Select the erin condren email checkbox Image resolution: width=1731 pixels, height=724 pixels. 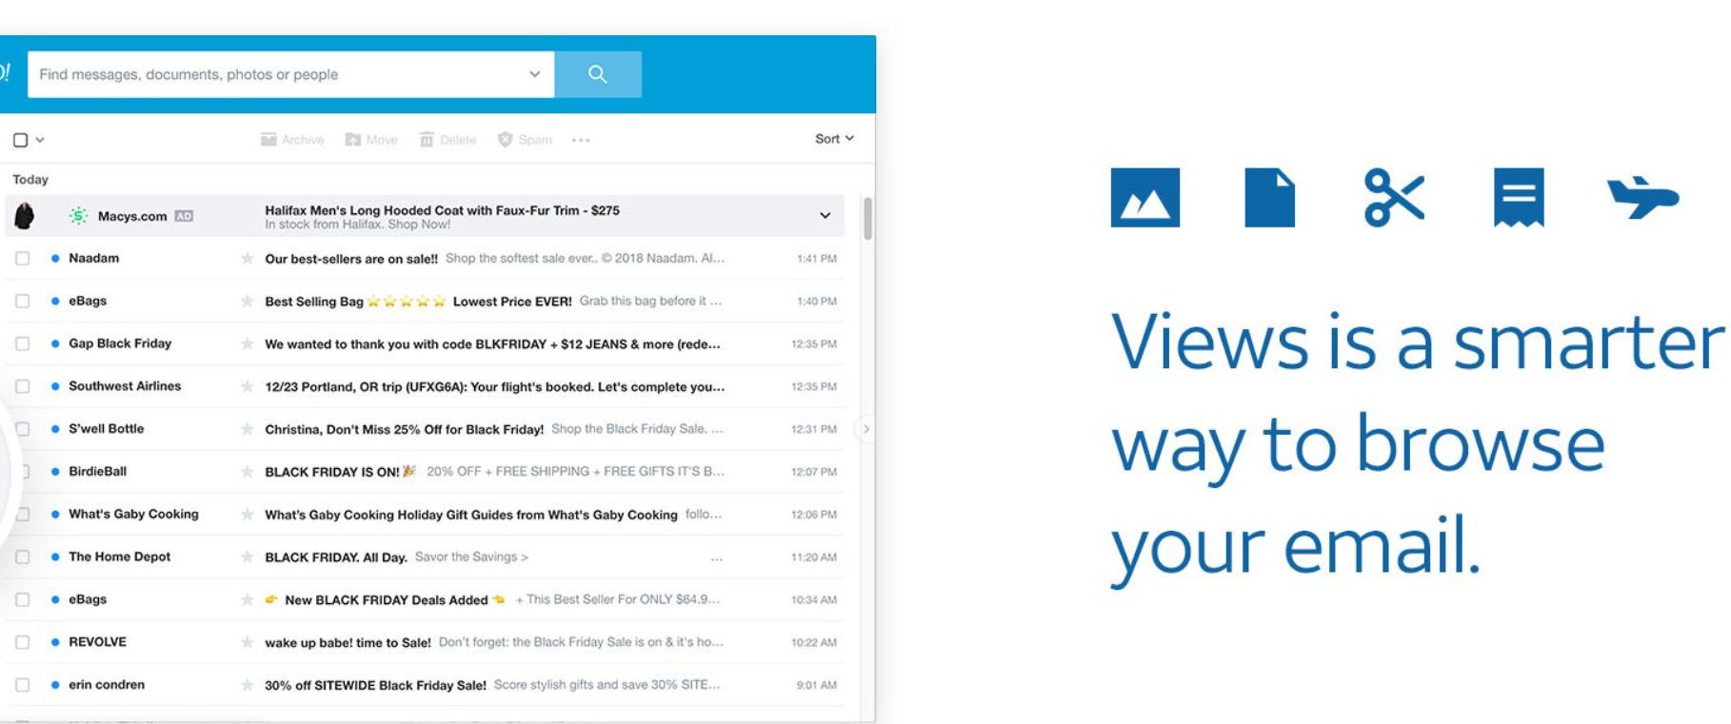coord(22,685)
